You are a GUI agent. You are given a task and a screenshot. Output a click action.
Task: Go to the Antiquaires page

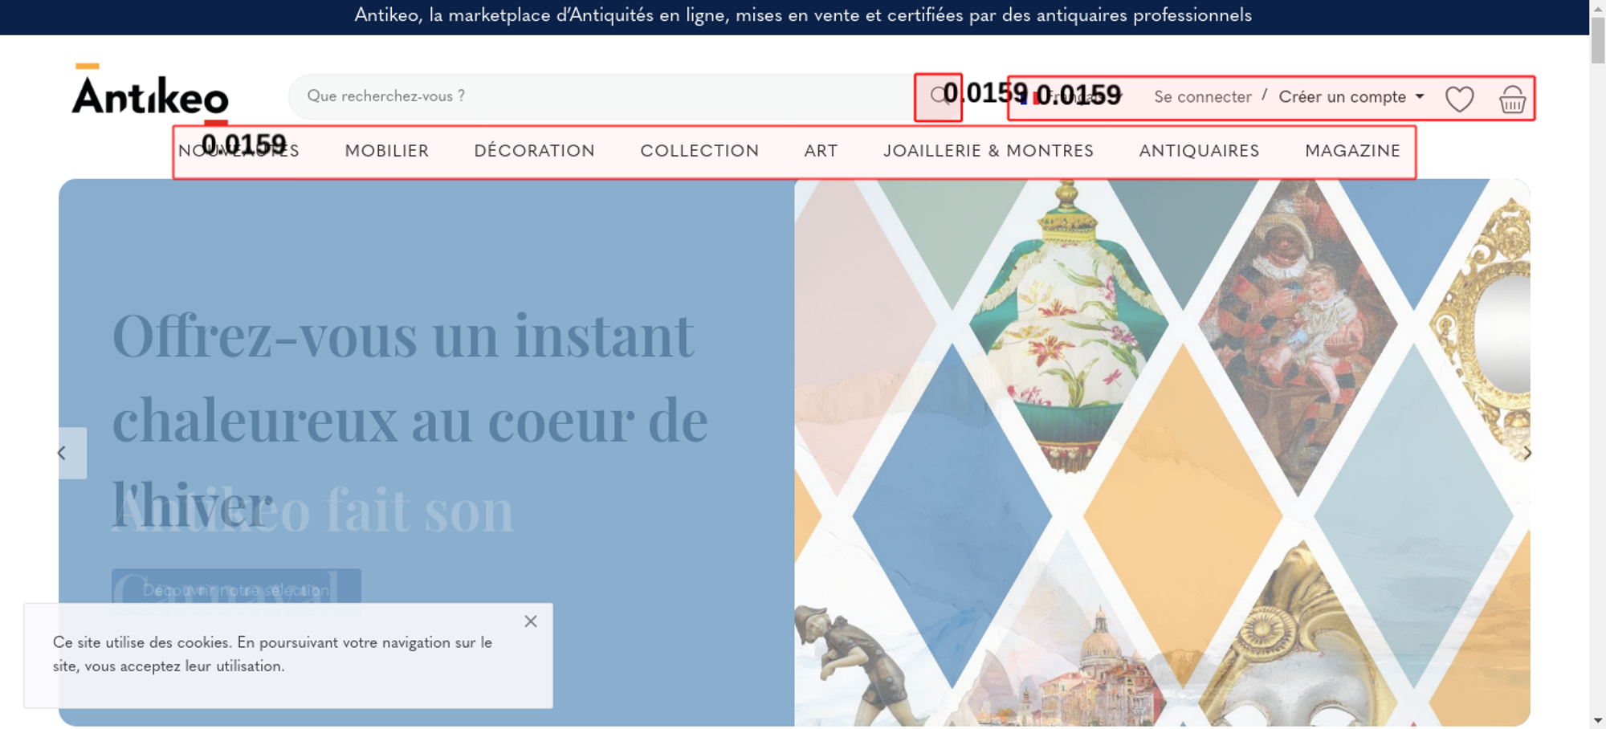tap(1199, 151)
